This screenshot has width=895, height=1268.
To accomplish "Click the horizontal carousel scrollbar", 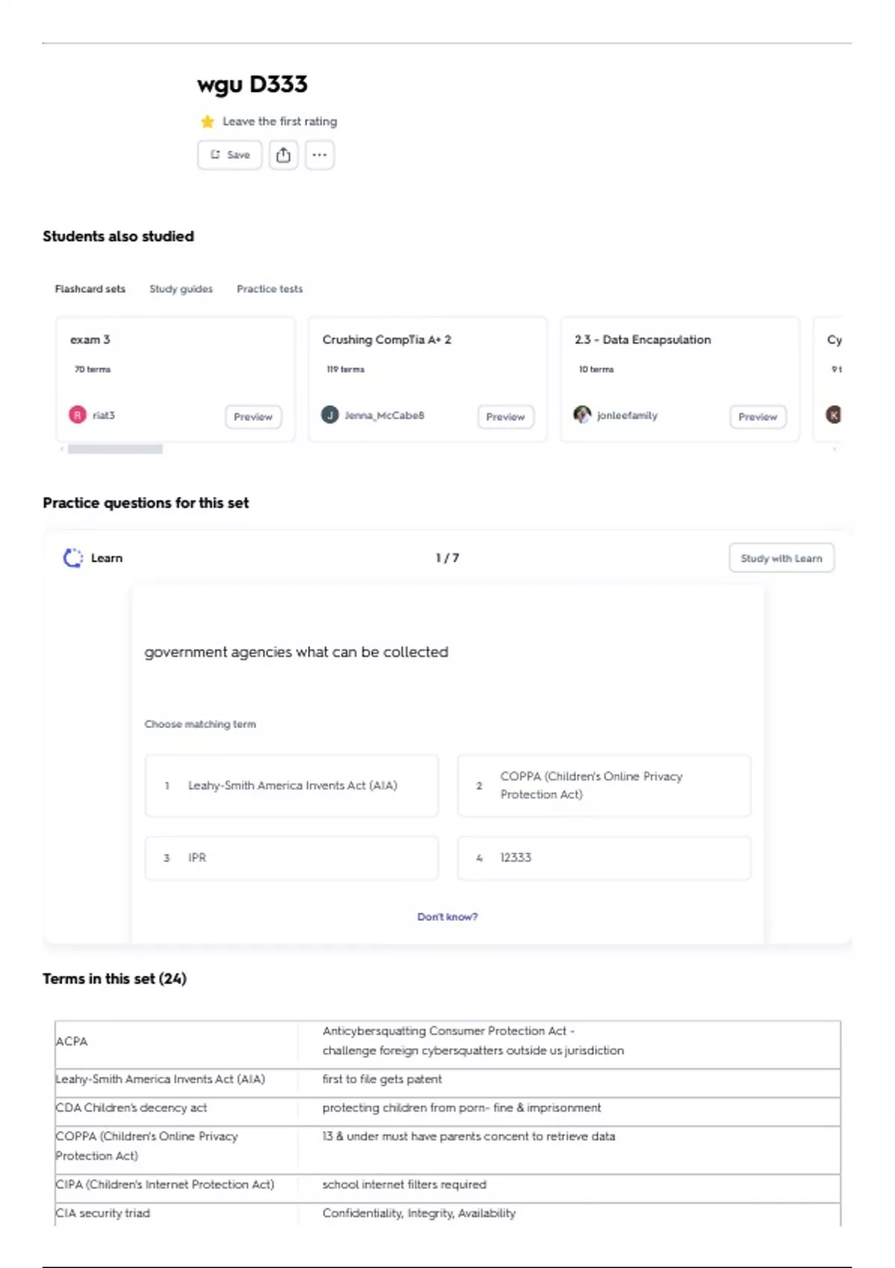I will [115, 449].
